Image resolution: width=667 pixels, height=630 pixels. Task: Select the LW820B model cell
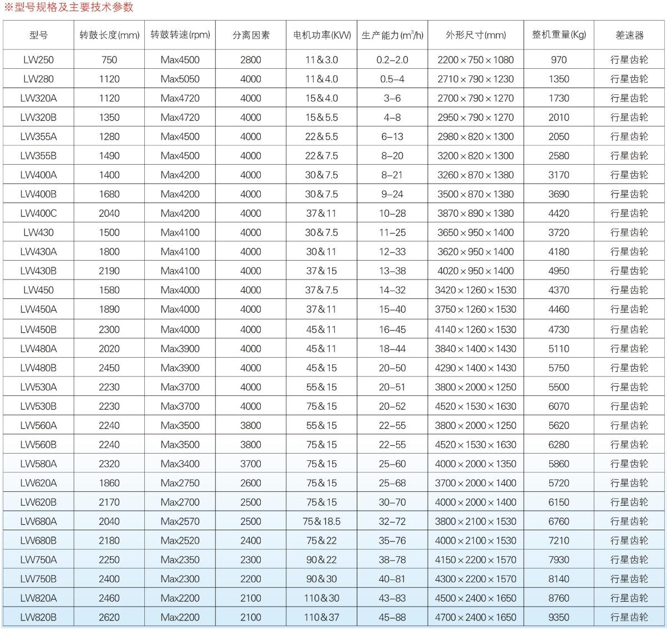click(x=38, y=617)
